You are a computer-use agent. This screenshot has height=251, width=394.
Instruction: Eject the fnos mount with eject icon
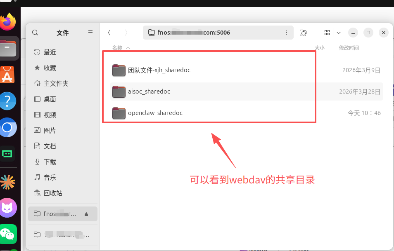pyautogui.click(x=86, y=214)
